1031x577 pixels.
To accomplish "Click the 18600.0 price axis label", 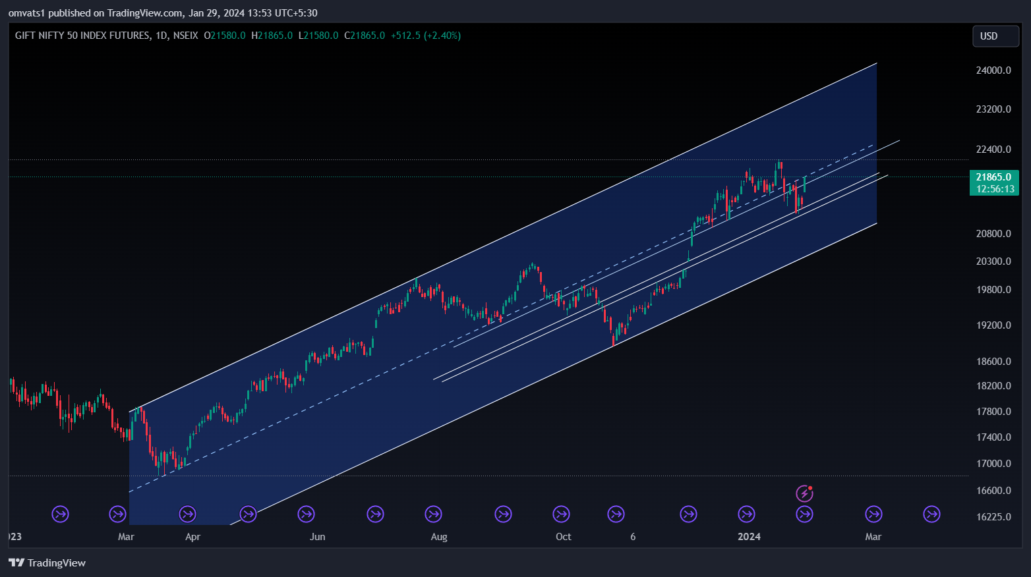I will point(993,362).
